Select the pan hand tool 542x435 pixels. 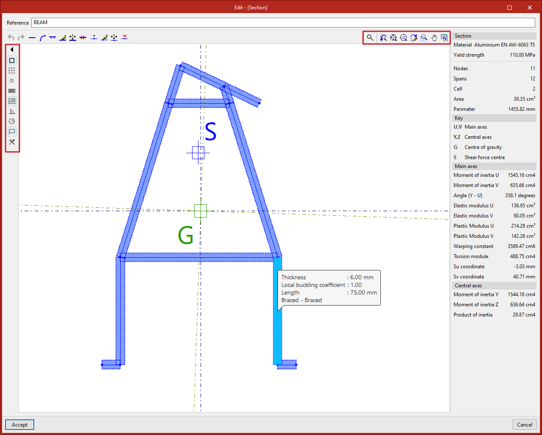(434, 38)
